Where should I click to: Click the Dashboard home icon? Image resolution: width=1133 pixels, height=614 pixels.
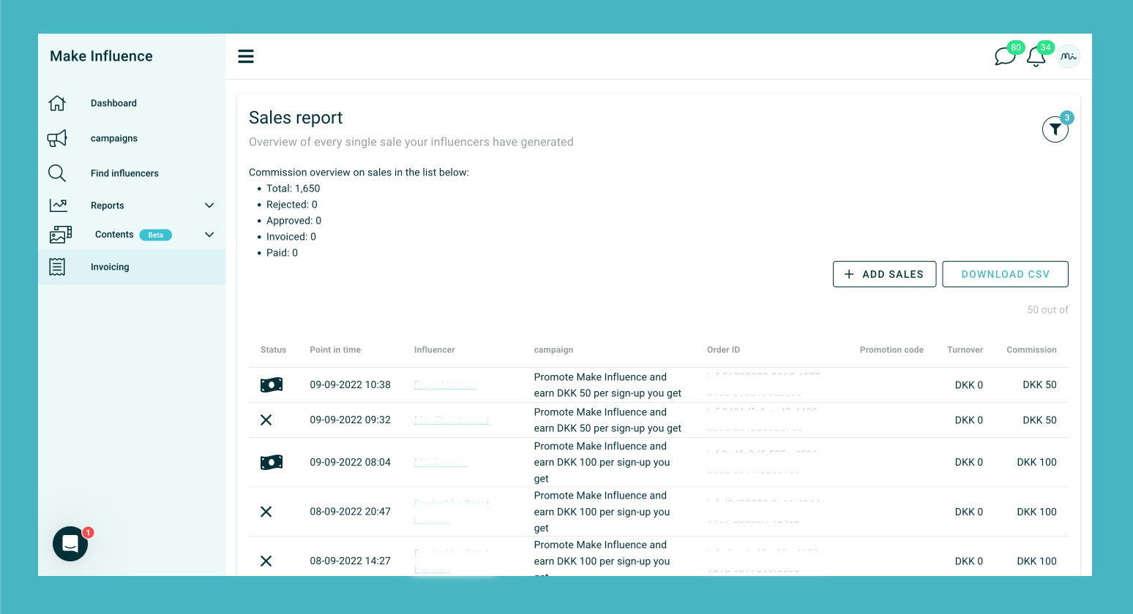pyautogui.click(x=57, y=103)
